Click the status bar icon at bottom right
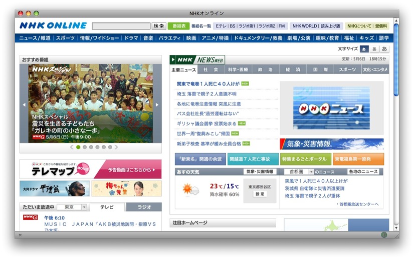414x259 pixels. (384, 235)
